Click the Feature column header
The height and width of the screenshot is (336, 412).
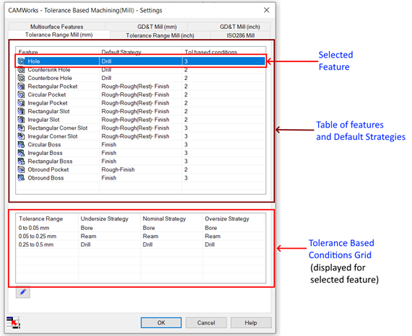[57, 52]
